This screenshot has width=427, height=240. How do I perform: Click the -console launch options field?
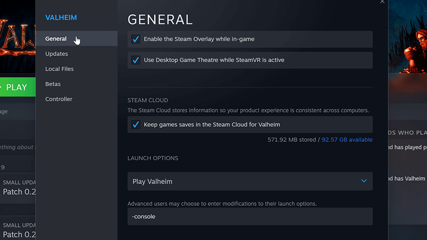pyautogui.click(x=250, y=217)
